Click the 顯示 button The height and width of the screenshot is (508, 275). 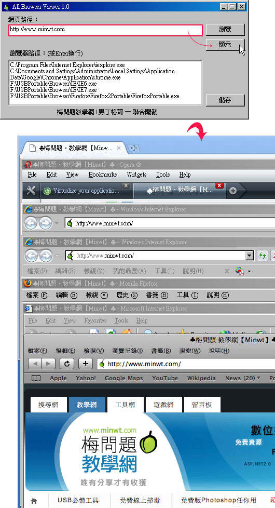click(225, 44)
